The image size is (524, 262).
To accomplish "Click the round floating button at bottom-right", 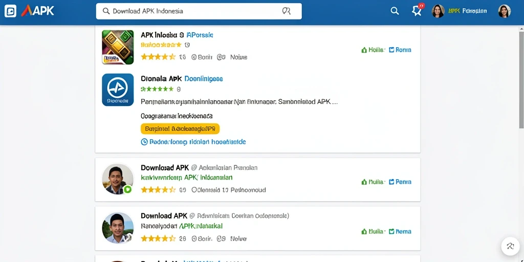I will tap(510, 246).
